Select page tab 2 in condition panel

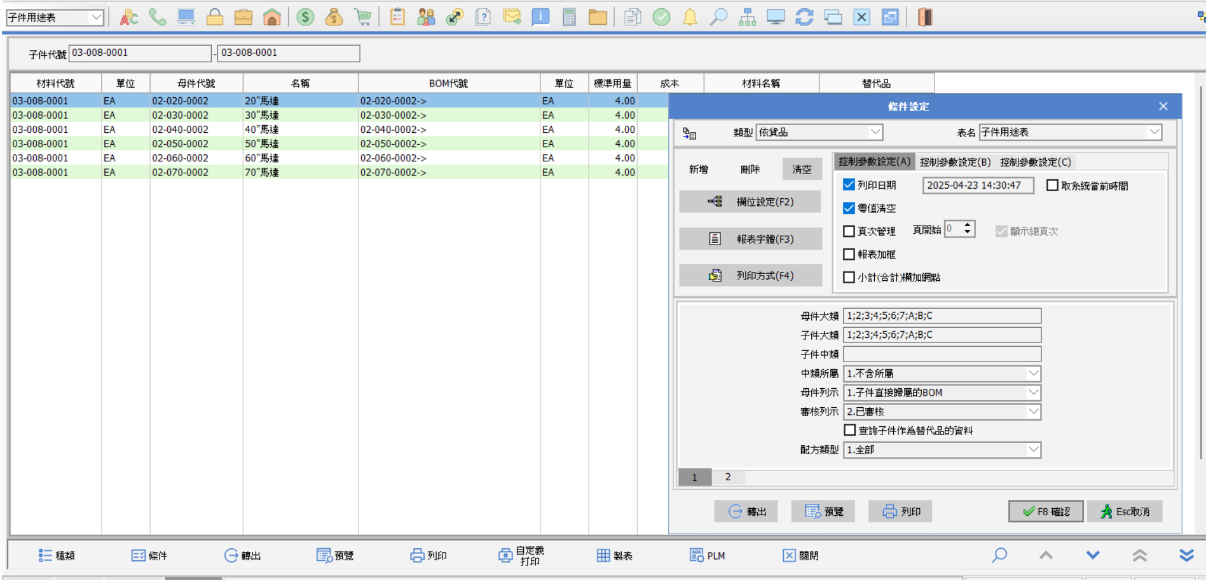[728, 477]
